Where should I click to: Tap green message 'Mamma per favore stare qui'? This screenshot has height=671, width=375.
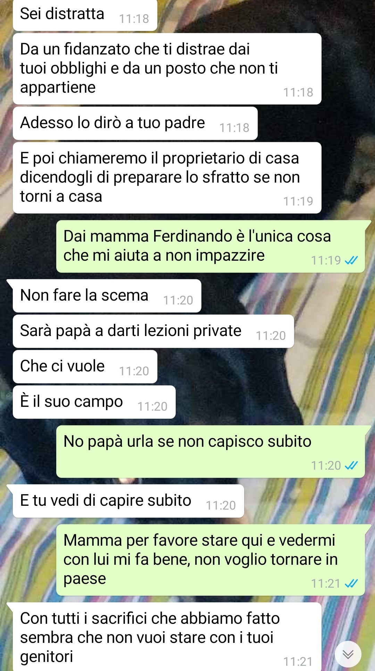[x=211, y=560]
